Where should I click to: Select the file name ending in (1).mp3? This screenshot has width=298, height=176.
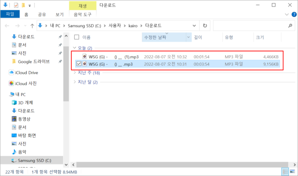[x=114, y=57]
